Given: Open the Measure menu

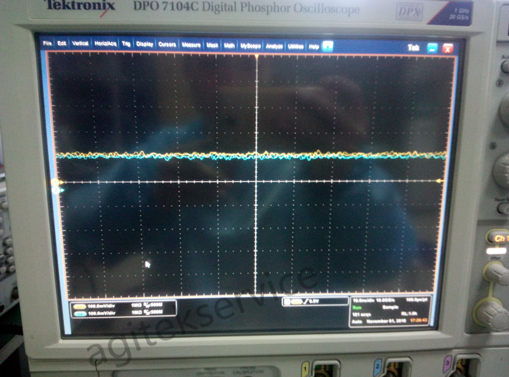Looking at the screenshot, I should tap(191, 45).
